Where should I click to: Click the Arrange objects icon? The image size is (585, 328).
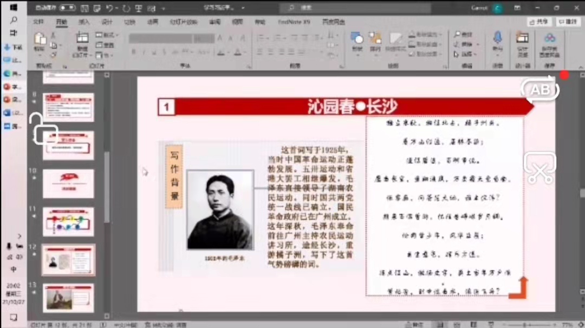(x=375, y=38)
